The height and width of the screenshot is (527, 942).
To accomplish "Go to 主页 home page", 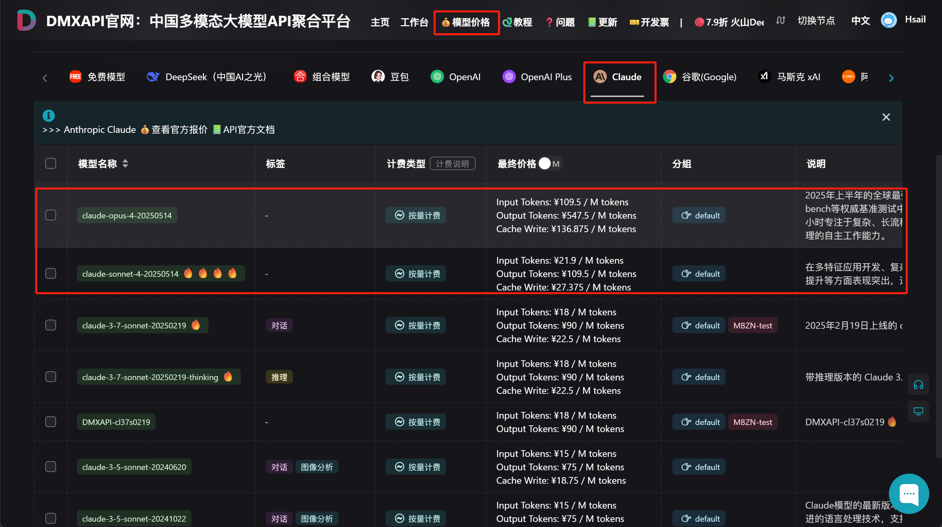I will pyautogui.click(x=380, y=22).
